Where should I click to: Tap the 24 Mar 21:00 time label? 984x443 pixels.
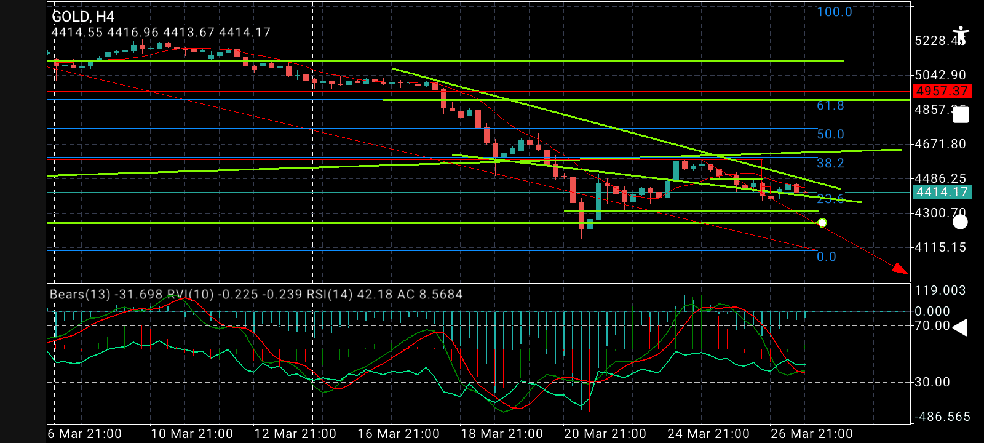(708, 434)
